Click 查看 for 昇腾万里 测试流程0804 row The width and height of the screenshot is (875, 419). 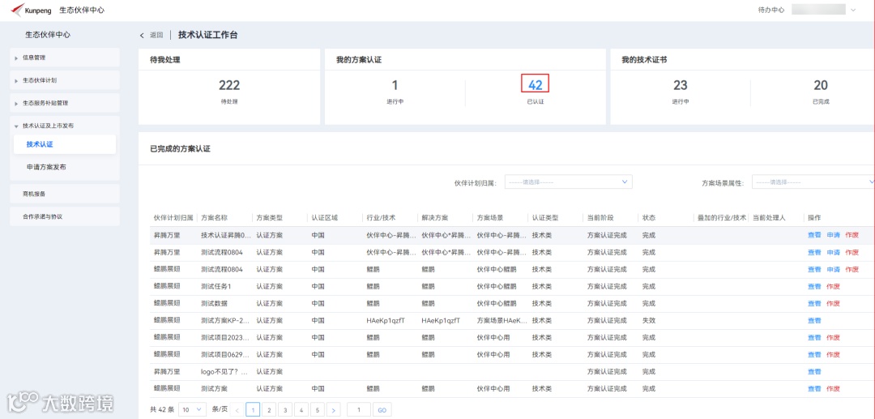[x=814, y=253]
